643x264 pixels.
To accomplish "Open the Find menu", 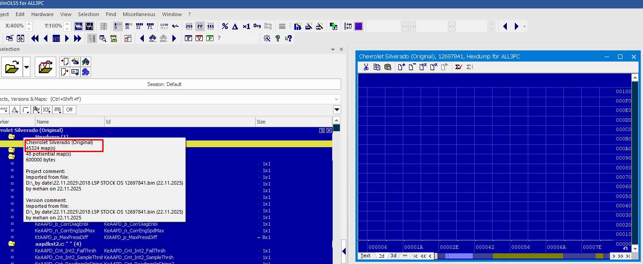I will point(111,14).
